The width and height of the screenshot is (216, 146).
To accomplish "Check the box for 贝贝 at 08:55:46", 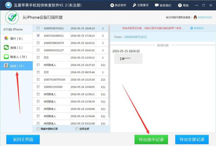I will tap(38, 72).
